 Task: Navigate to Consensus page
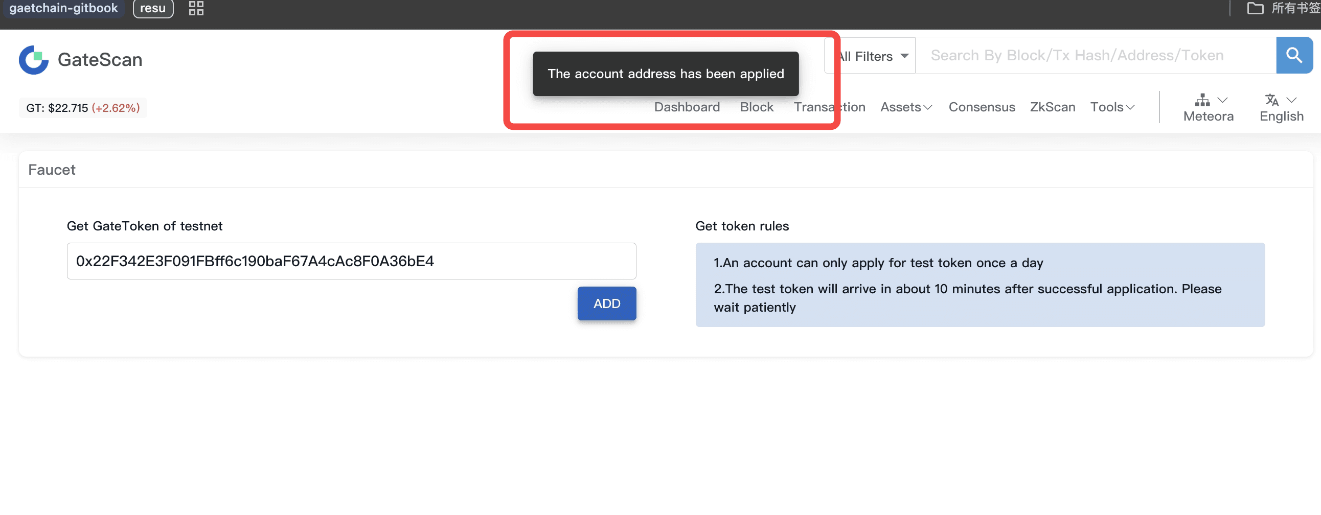point(982,107)
